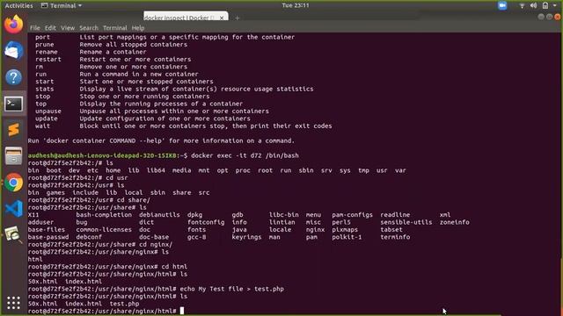This screenshot has height=316, width=563.
Task: Open the Edit menu
Action: pyautogui.click(x=50, y=27)
